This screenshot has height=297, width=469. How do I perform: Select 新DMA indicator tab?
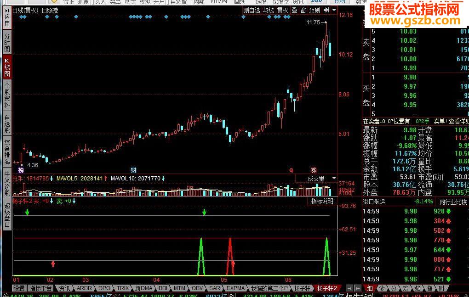(143, 288)
